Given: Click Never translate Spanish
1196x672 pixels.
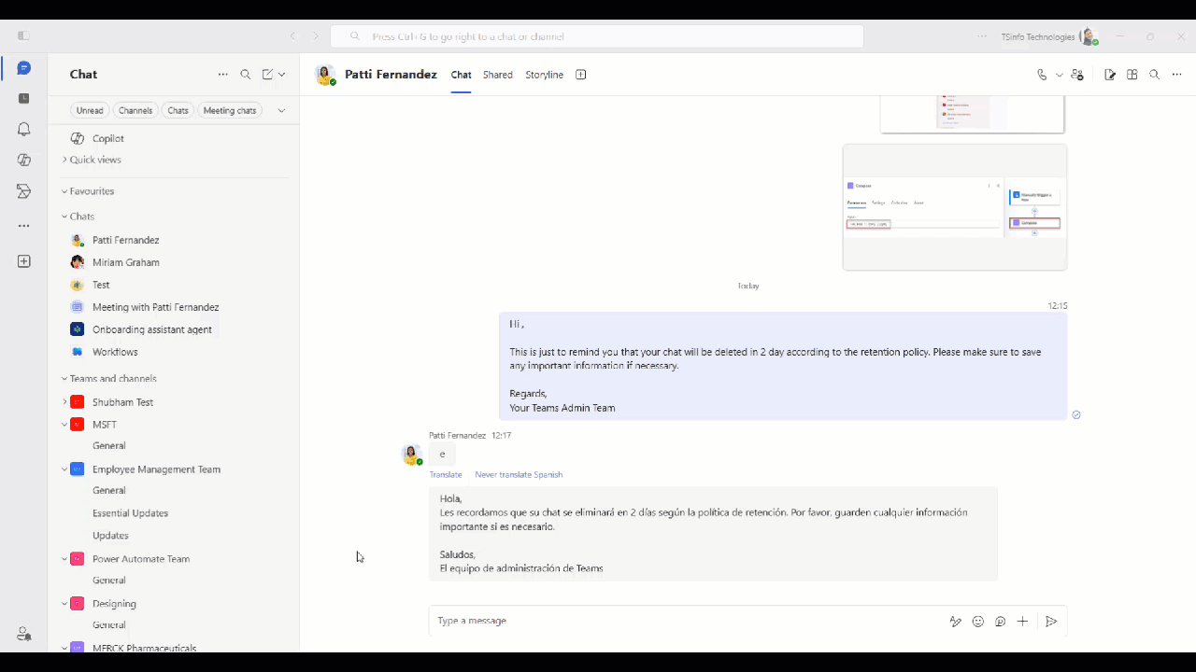Looking at the screenshot, I should point(519,474).
